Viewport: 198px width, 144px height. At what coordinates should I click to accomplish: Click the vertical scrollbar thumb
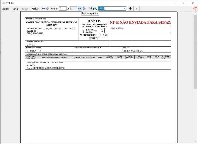tap(195, 52)
